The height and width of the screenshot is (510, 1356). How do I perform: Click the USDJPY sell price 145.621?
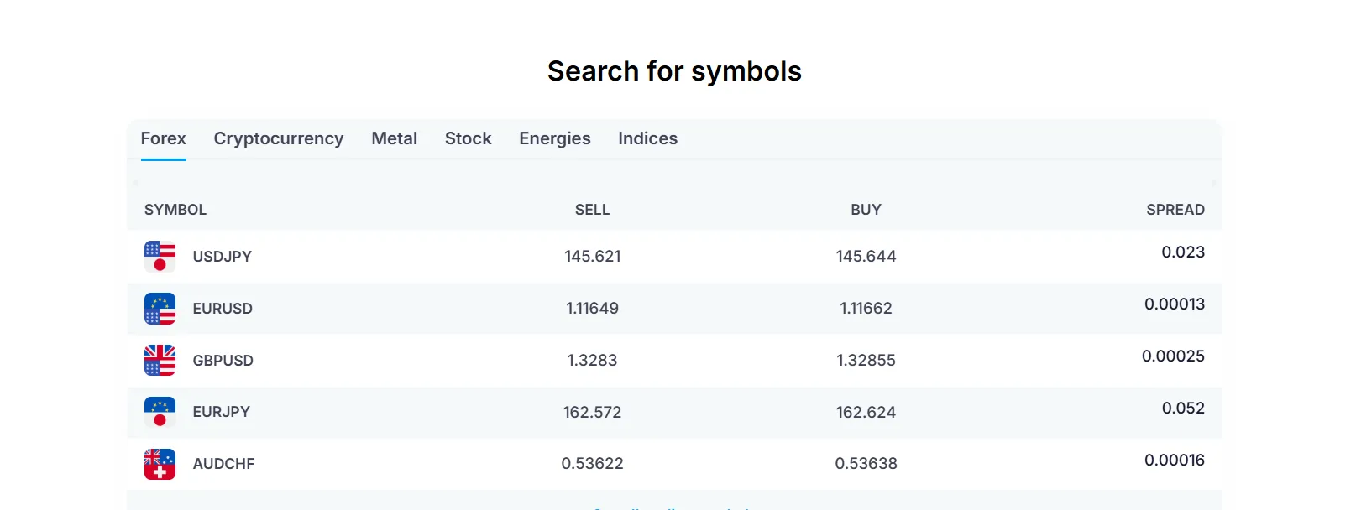pos(593,257)
